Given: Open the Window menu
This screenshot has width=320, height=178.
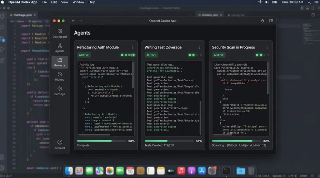Looking at the screenshot, I should [78, 2].
